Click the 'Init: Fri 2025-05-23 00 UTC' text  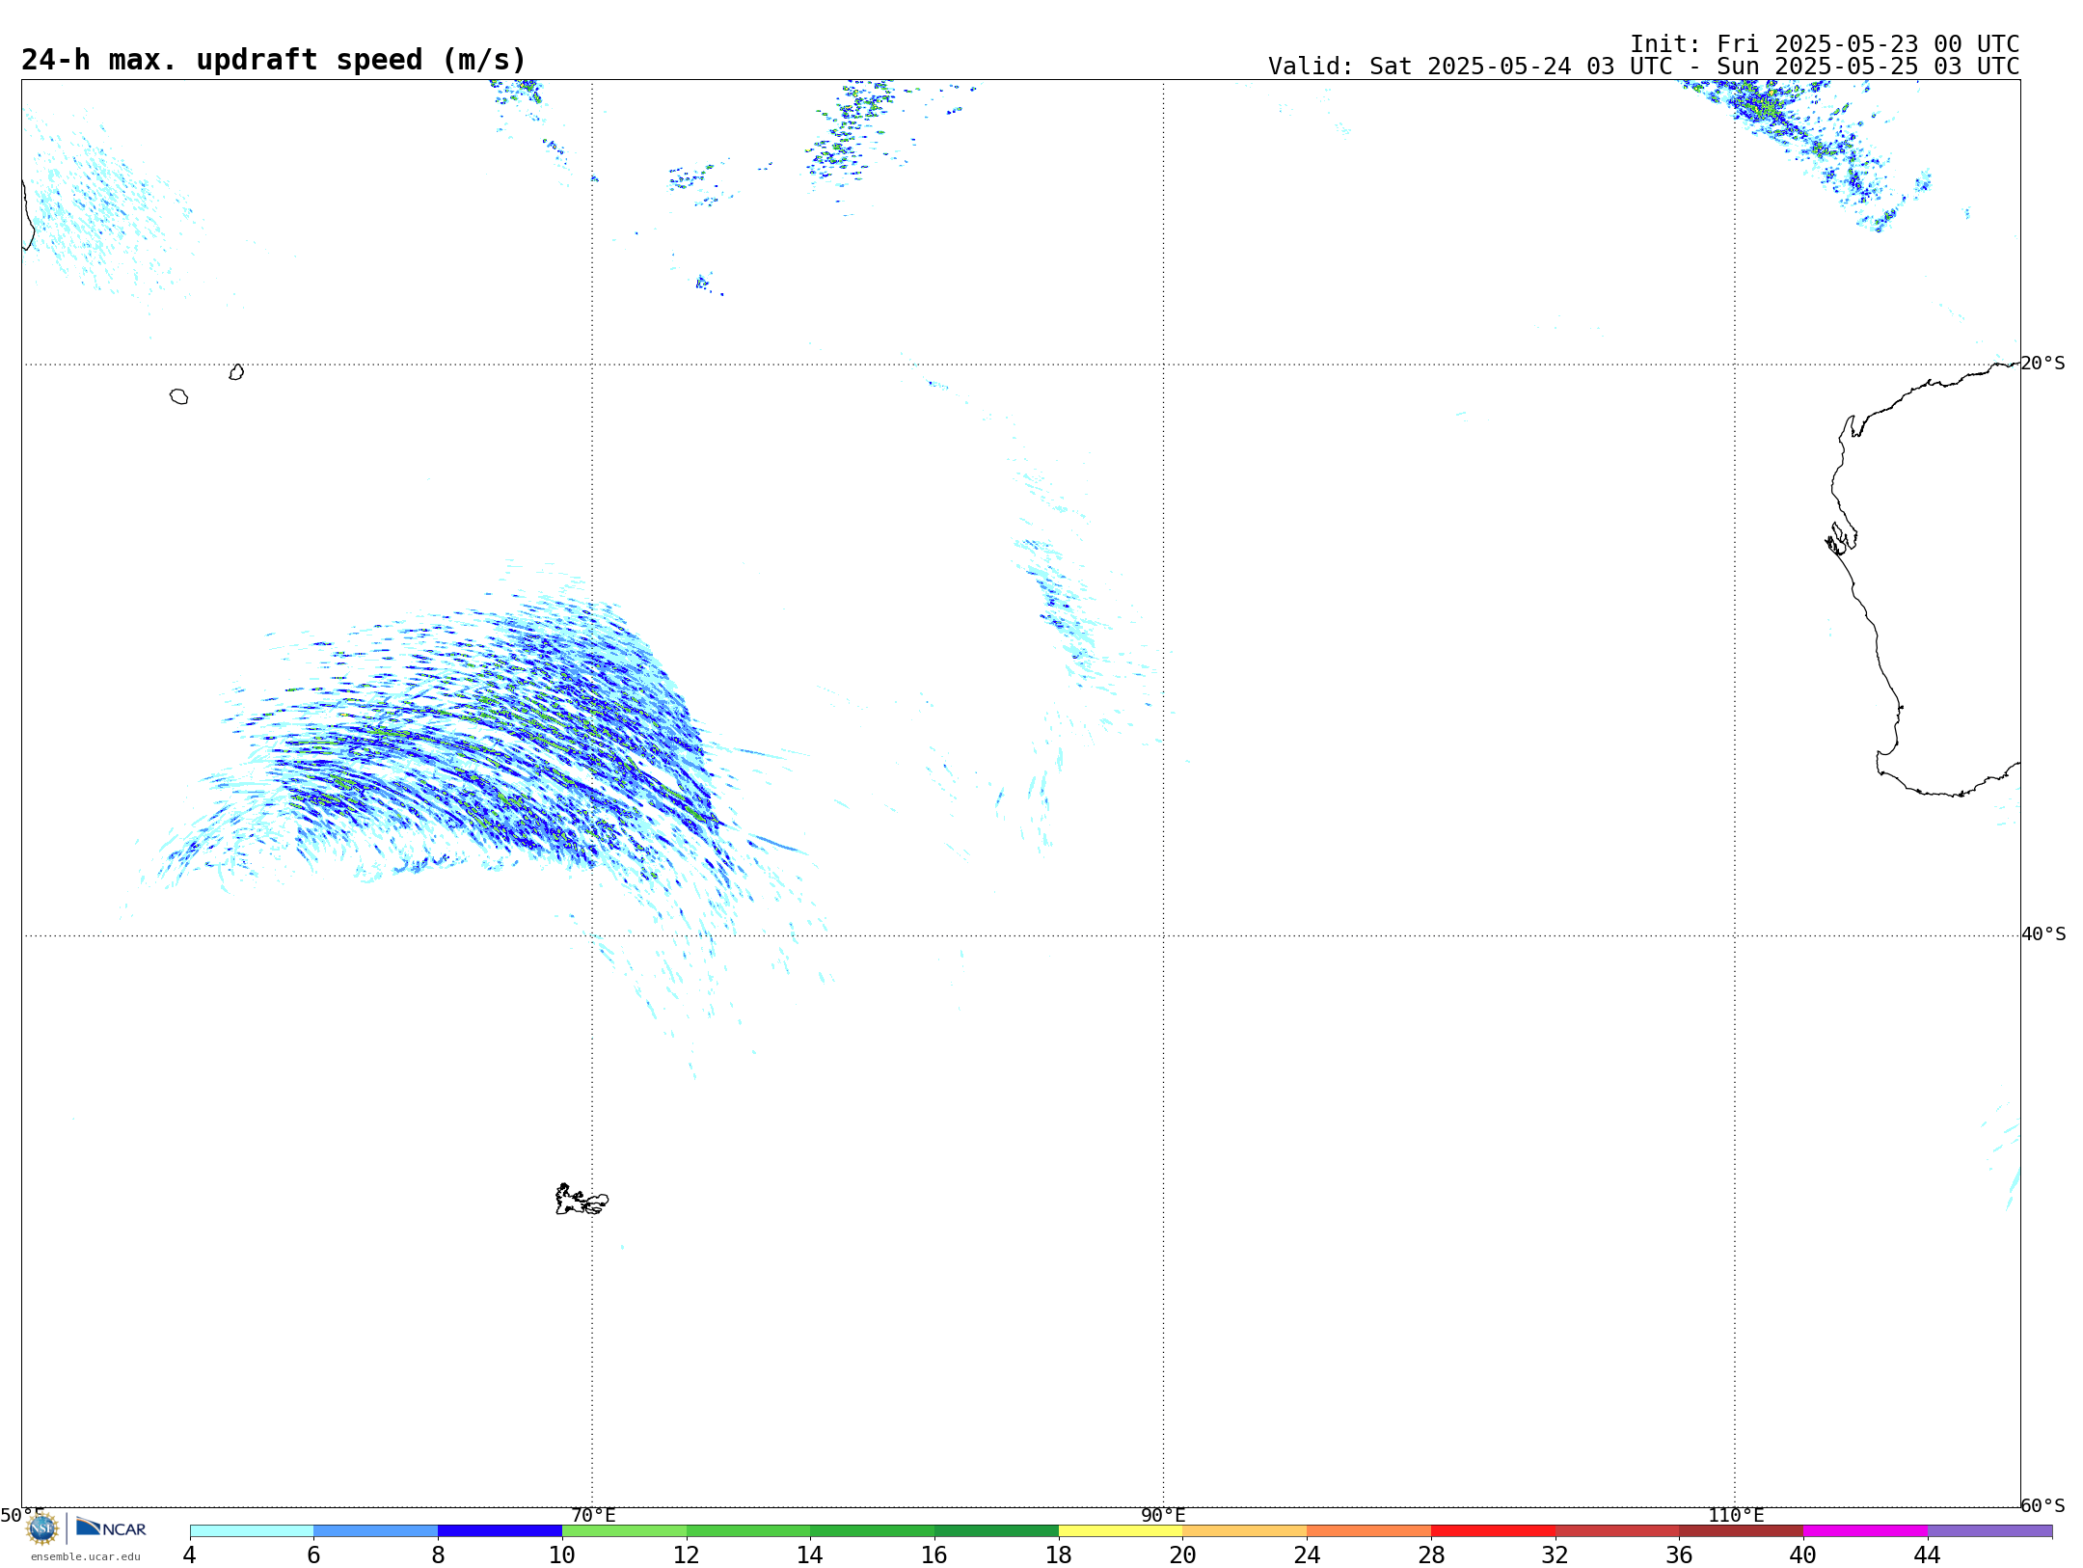pos(1825,44)
